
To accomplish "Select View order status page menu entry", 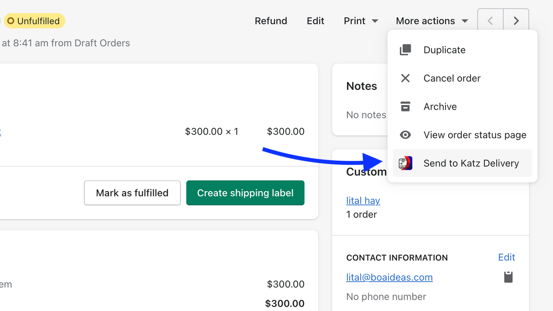I will 474,135.
